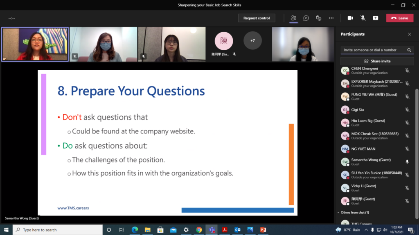Click the share content tray icon
Viewport: 419px width, 235px height.
coord(376,18)
